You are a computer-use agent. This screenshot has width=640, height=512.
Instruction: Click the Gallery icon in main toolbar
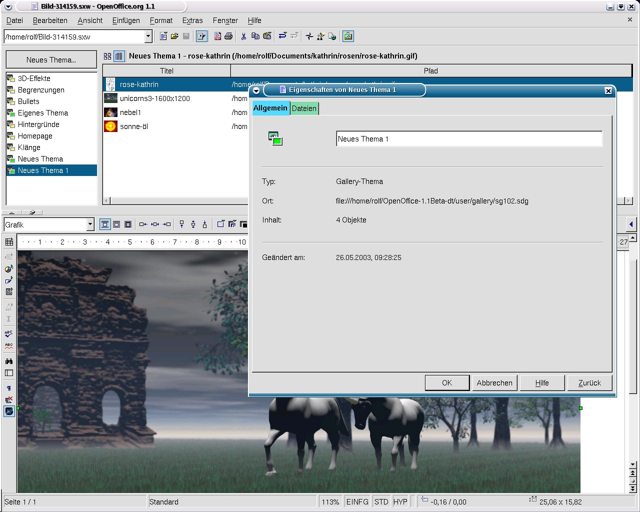348,36
